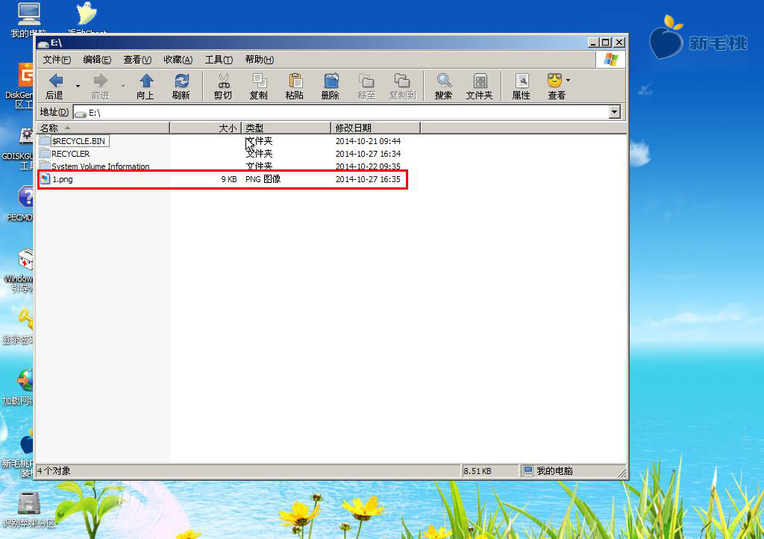Click the PNG 图像 type cell

click(263, 179)
